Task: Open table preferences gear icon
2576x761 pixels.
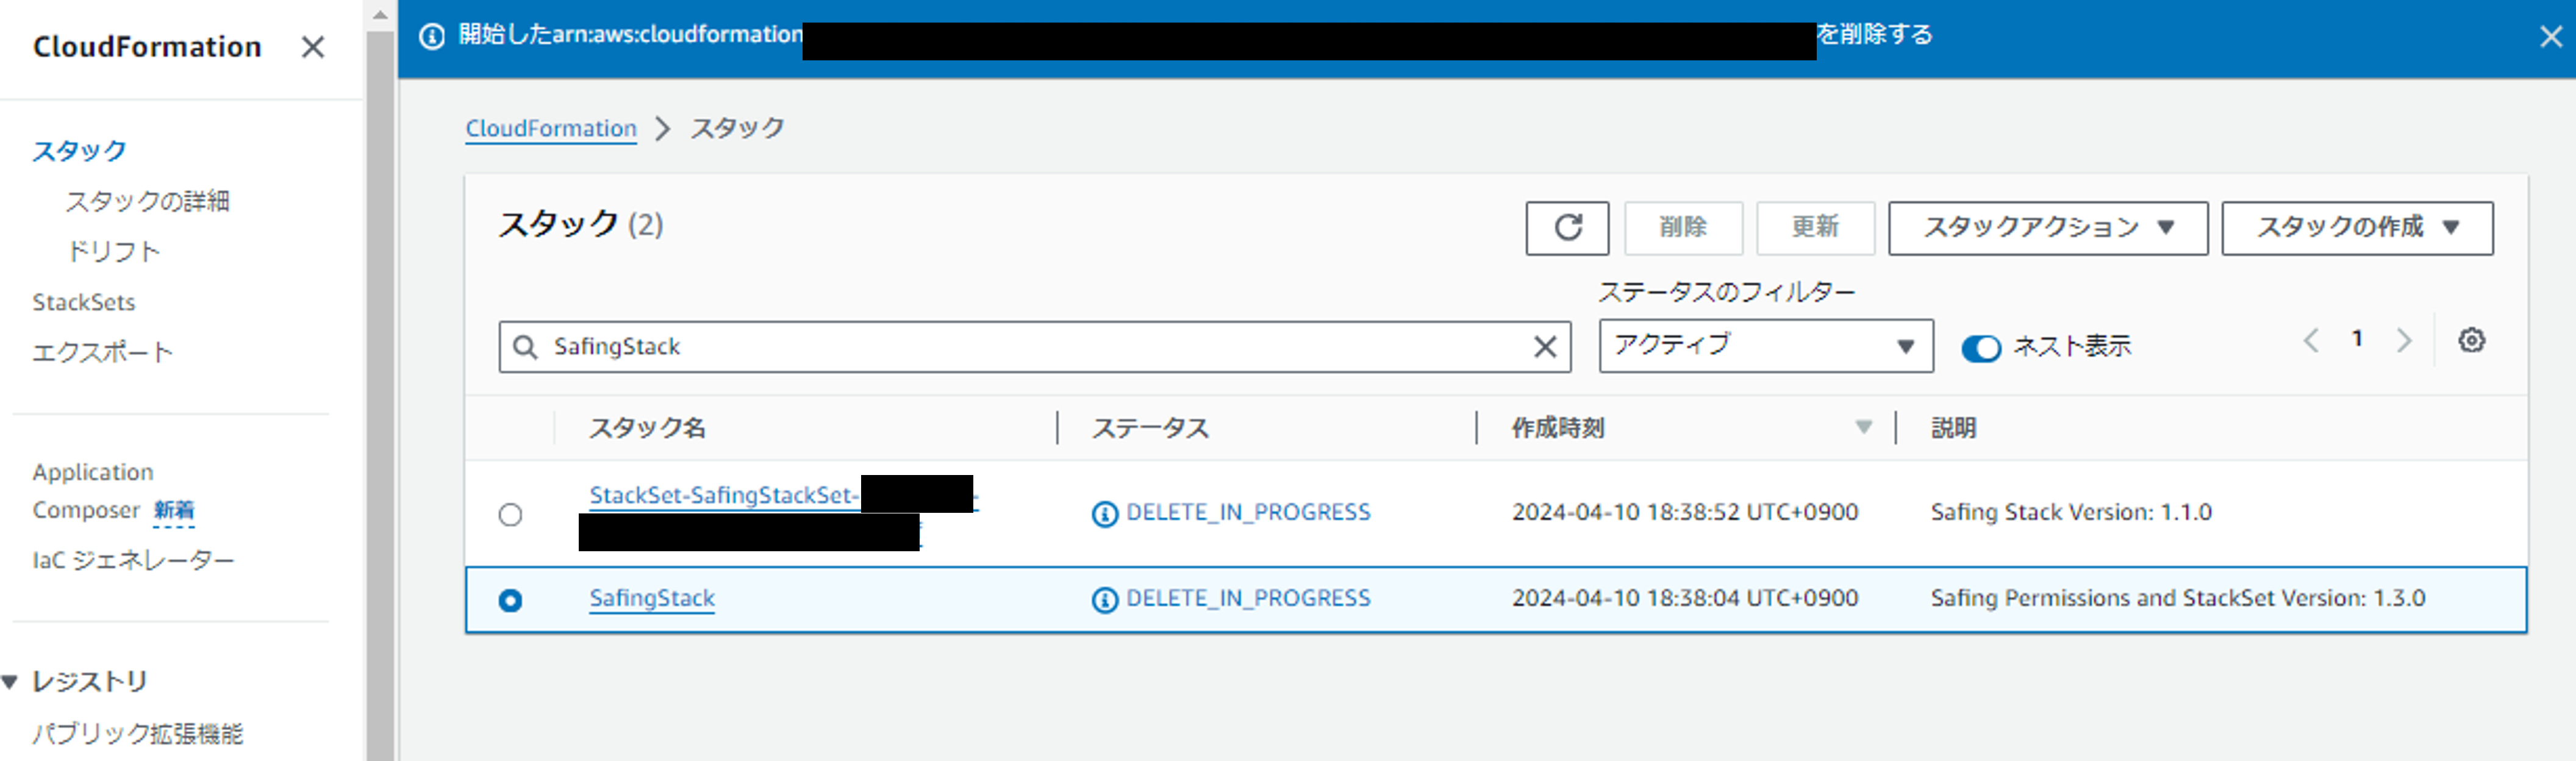Action: 2471,341
